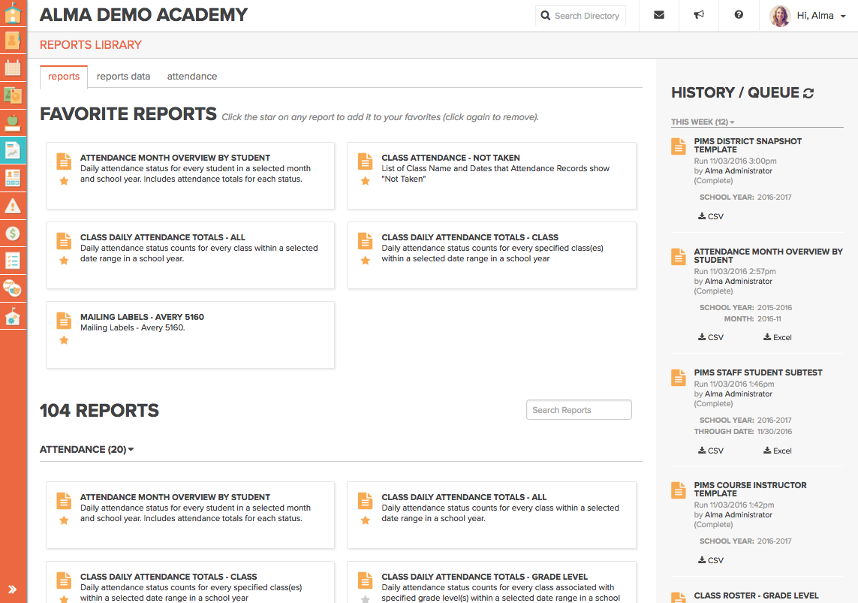Click the calendar icon in sidebar
The height and width of the screenshot is (603, 858).
[x=13, y=68]
